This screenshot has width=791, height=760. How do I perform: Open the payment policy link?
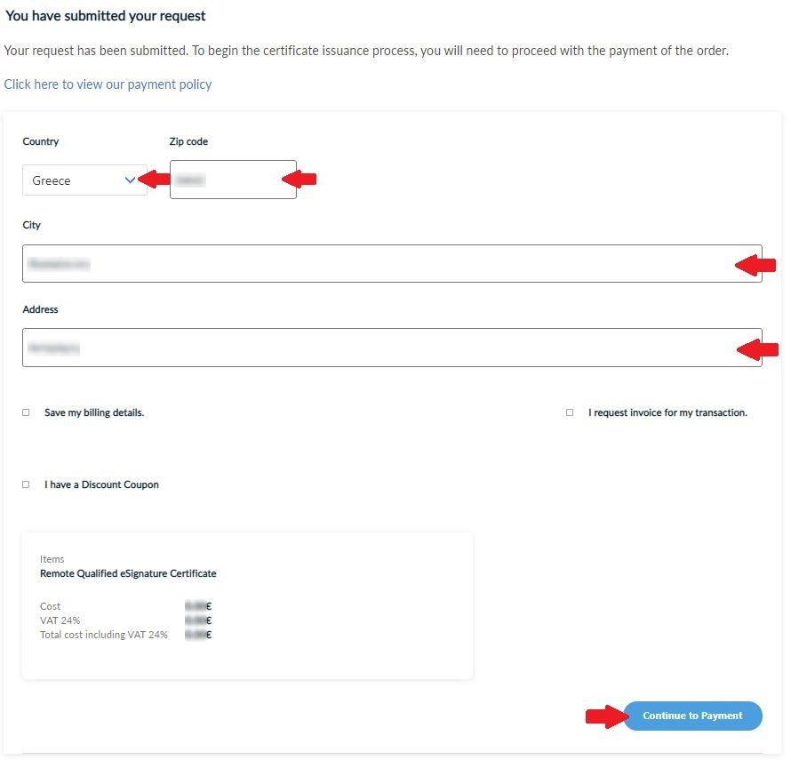click(x=108, y=84)
